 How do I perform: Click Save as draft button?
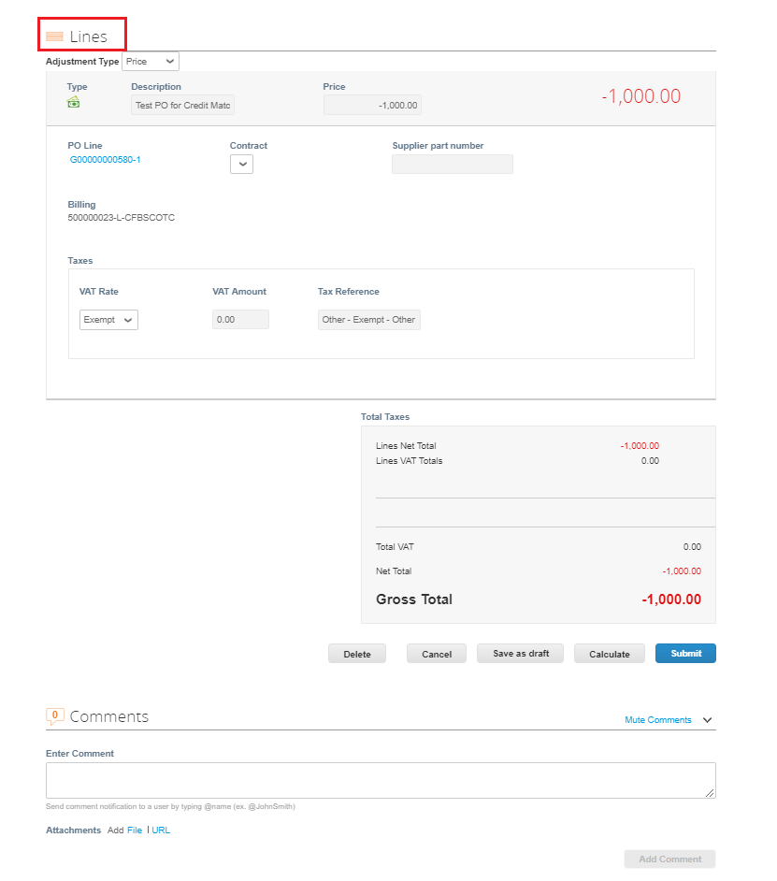pos(520,654)
